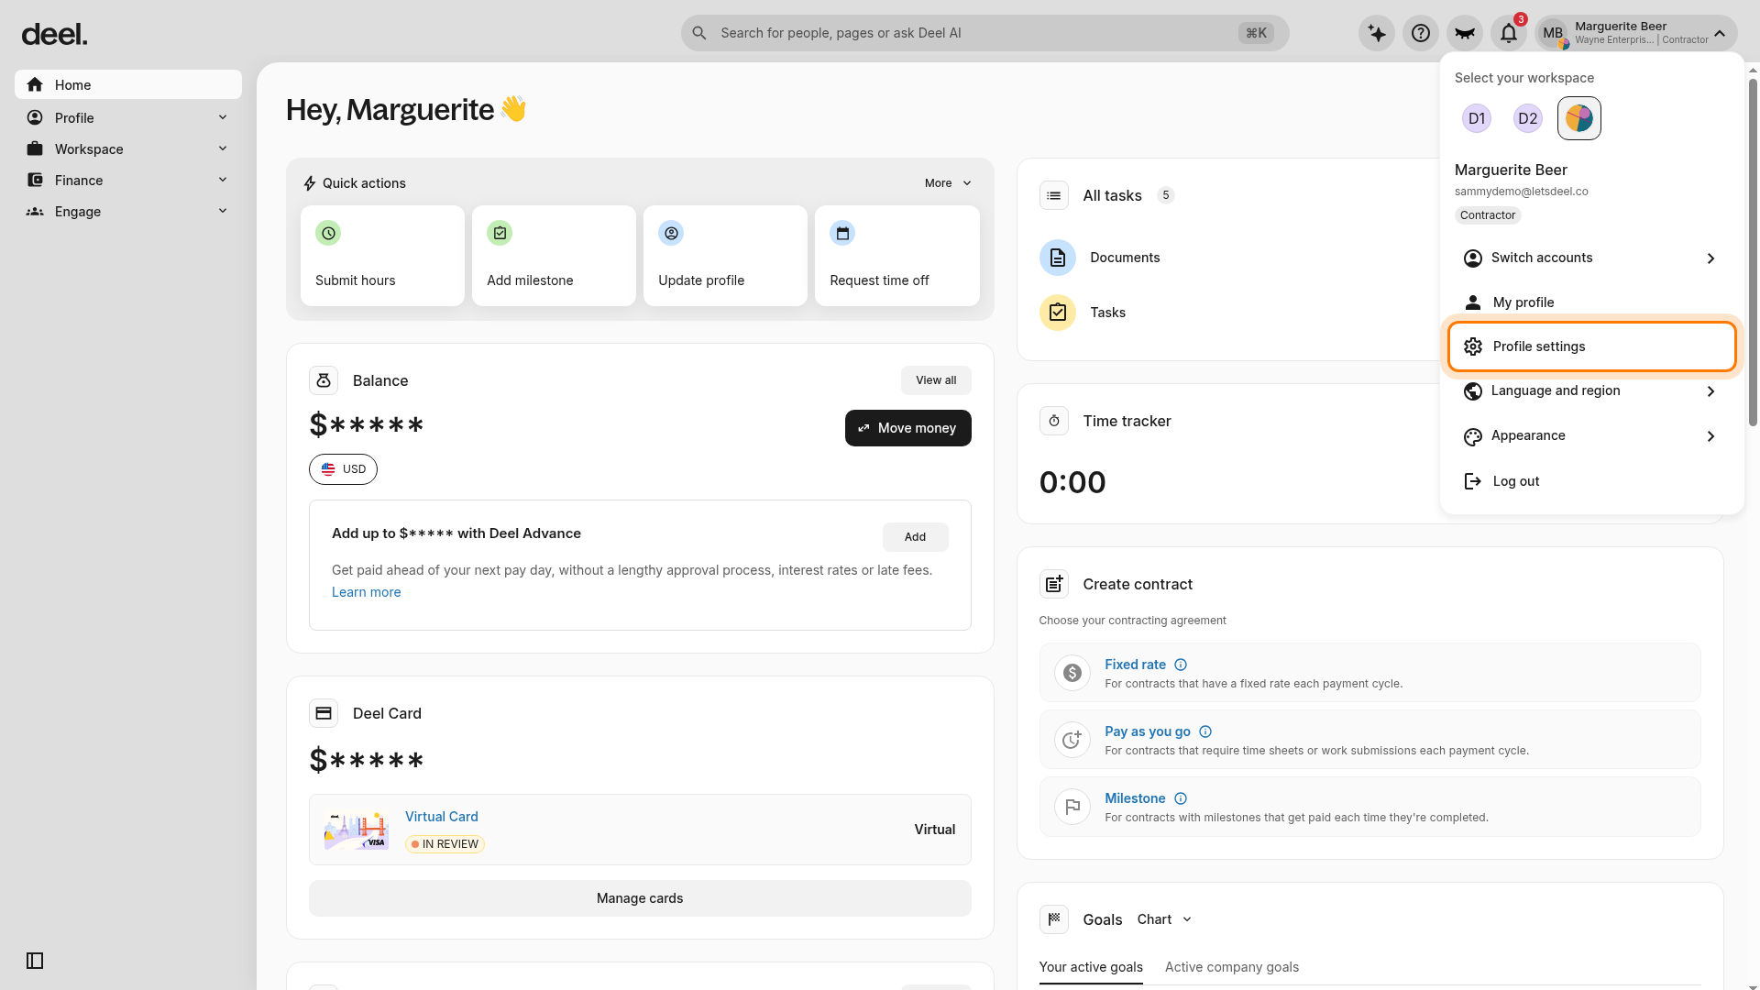The image size is (1760, 990).
Task: Choose Log out
Action: point(1591,481)
